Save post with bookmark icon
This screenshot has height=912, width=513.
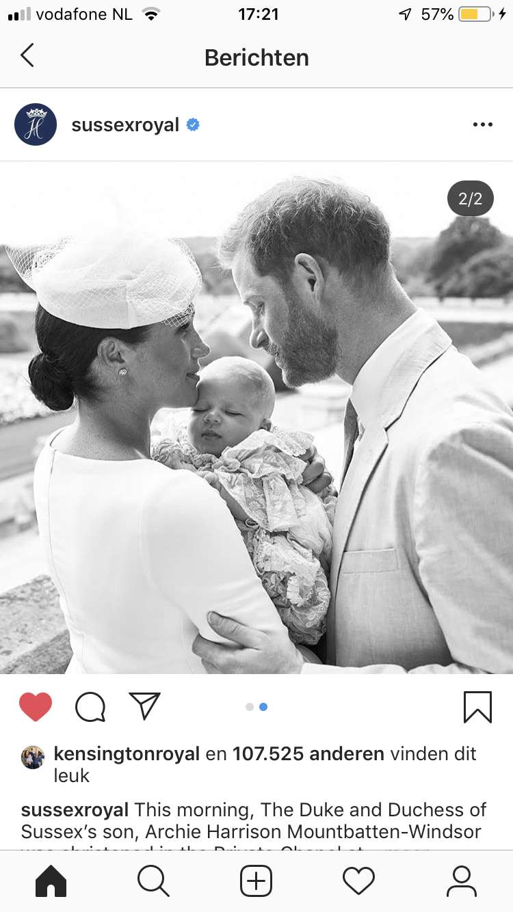[x=477, y=707]
